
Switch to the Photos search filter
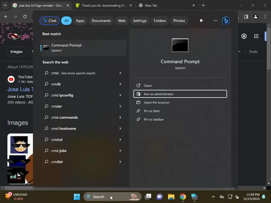(179, 21)
